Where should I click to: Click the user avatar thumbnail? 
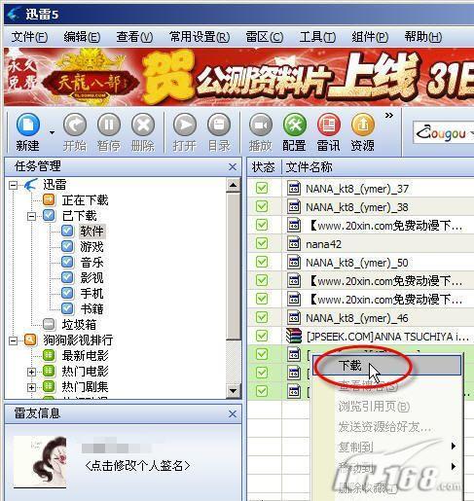tap(40, 462)
